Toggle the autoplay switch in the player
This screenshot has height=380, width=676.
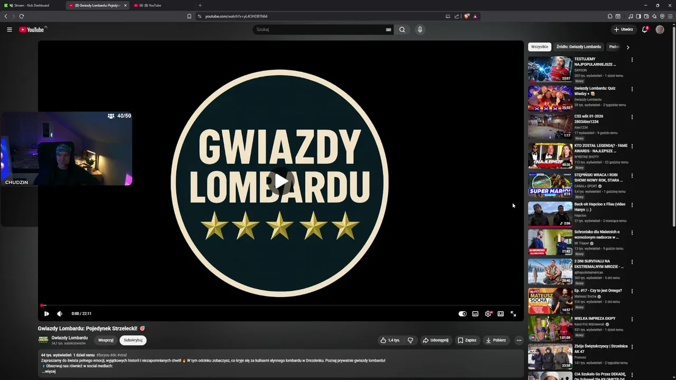point(463,313)
